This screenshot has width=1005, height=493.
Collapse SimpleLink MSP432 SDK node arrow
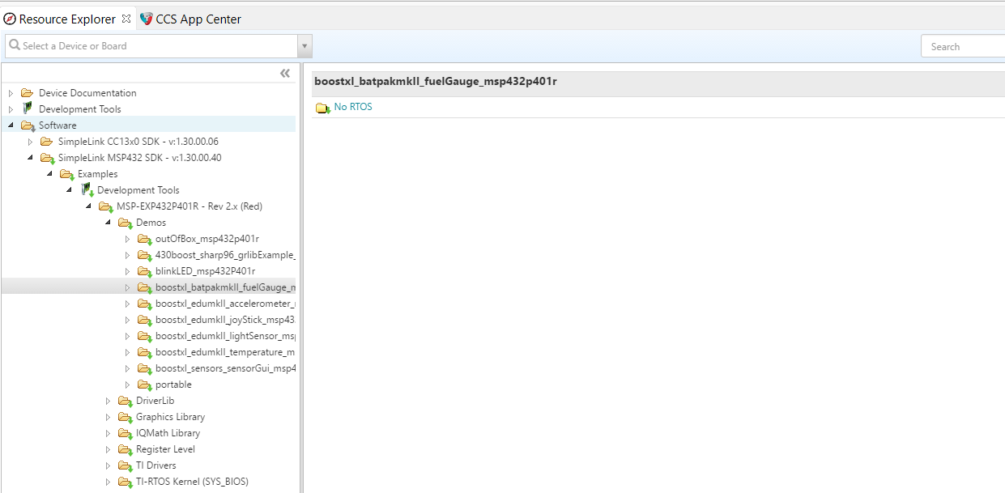tap(30, 158)
